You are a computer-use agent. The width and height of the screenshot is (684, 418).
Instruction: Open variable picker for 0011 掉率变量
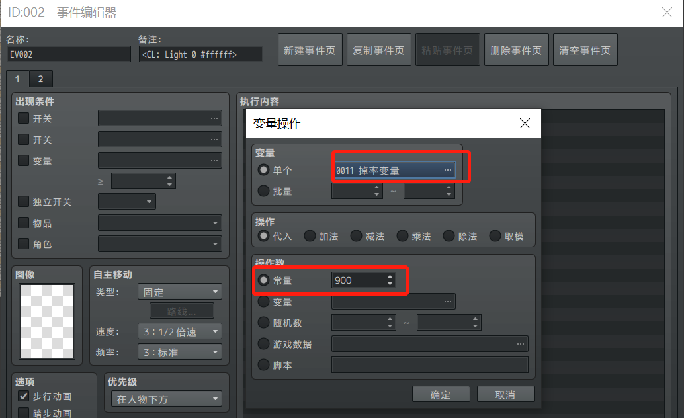(x=395, y=170)
